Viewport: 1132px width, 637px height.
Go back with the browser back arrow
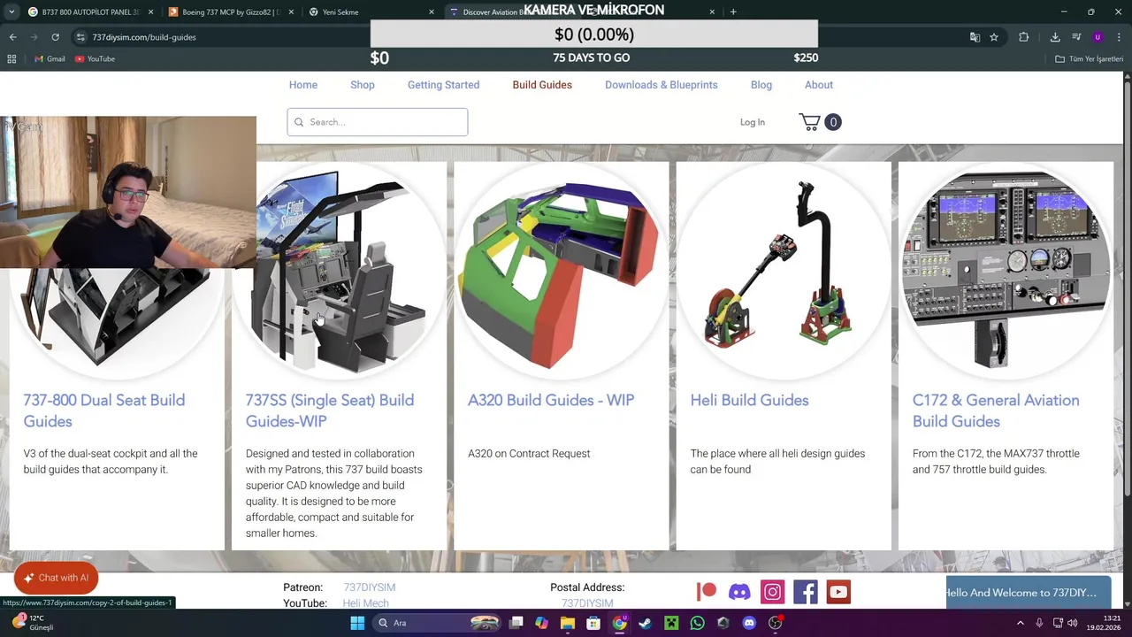12,37
